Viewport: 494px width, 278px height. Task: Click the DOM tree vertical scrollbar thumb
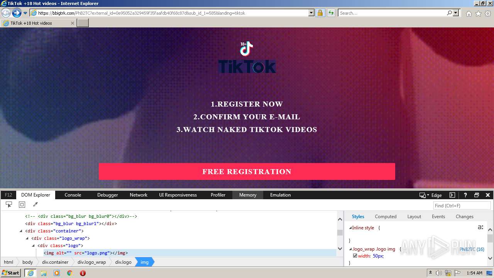click(340, 232)
